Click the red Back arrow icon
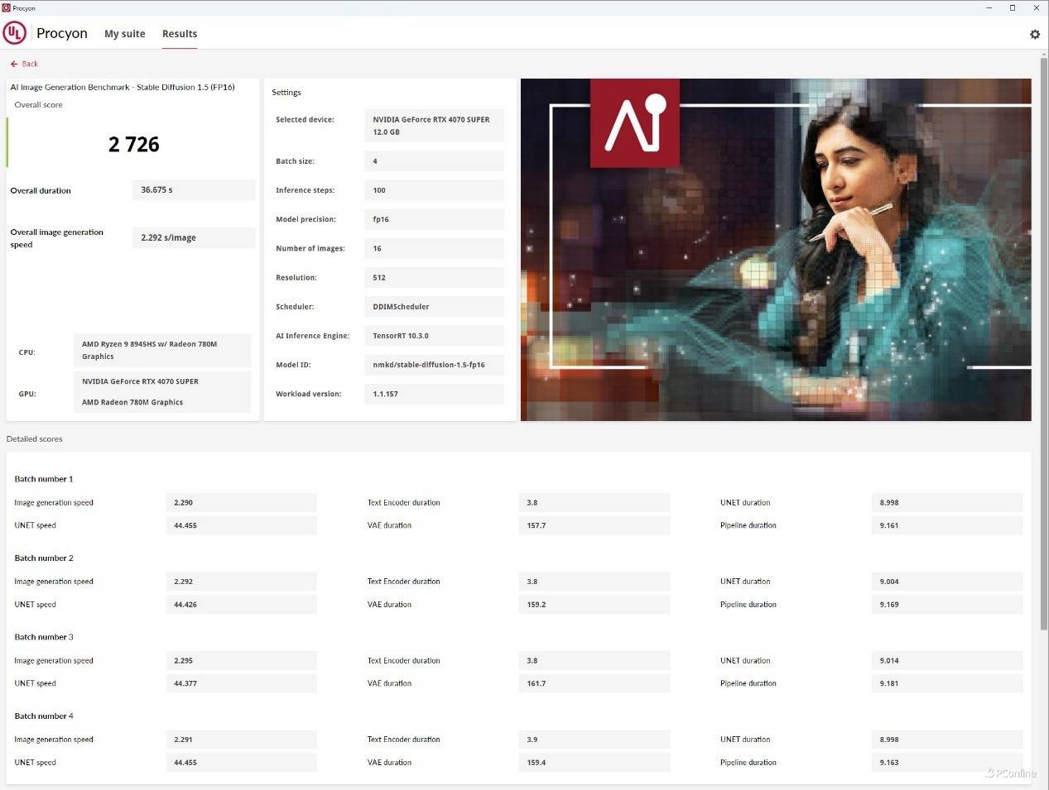This screenshot has height=790, width=1049. (14, 64)
